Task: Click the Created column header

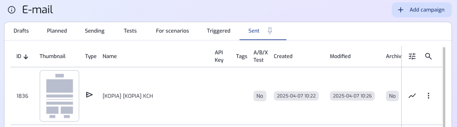Action: 283,56
